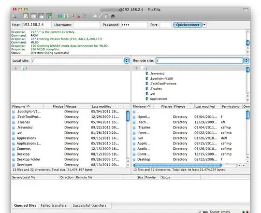Open Quickconnect history dropdown arrow
This screenshot has width=261, height=213.
click(204, 25)
